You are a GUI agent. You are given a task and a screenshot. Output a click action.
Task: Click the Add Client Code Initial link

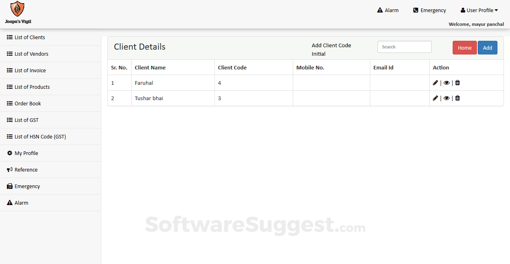click(331, 50)
